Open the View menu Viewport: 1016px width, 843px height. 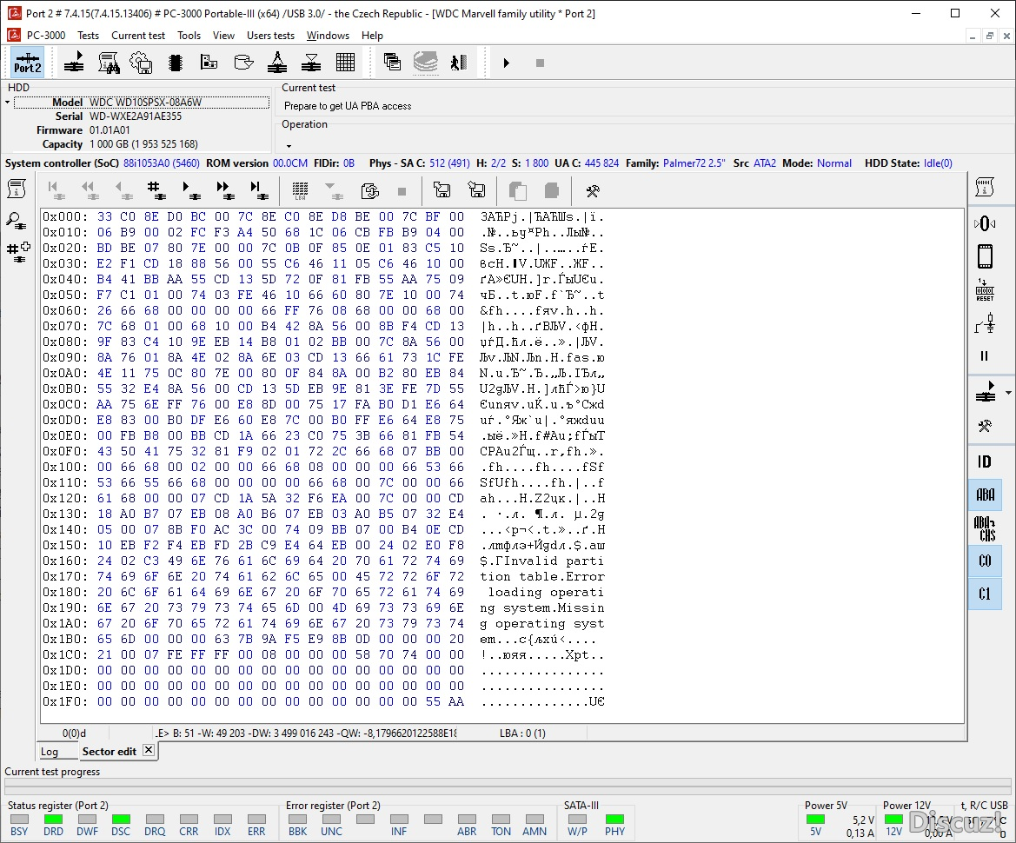pyautogui.click(x=223, y=36)
